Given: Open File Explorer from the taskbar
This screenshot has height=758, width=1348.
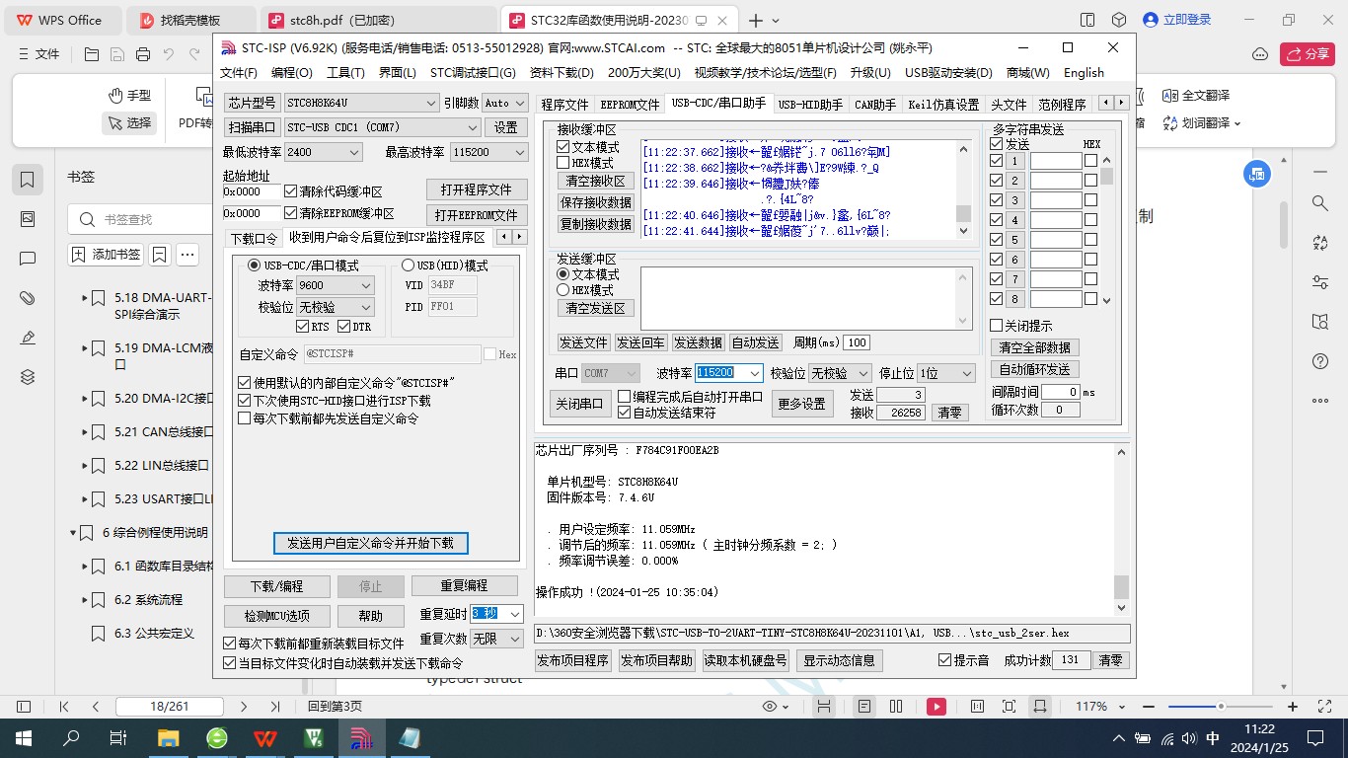Looking at the screenshot, I should [x=169, y=737].
